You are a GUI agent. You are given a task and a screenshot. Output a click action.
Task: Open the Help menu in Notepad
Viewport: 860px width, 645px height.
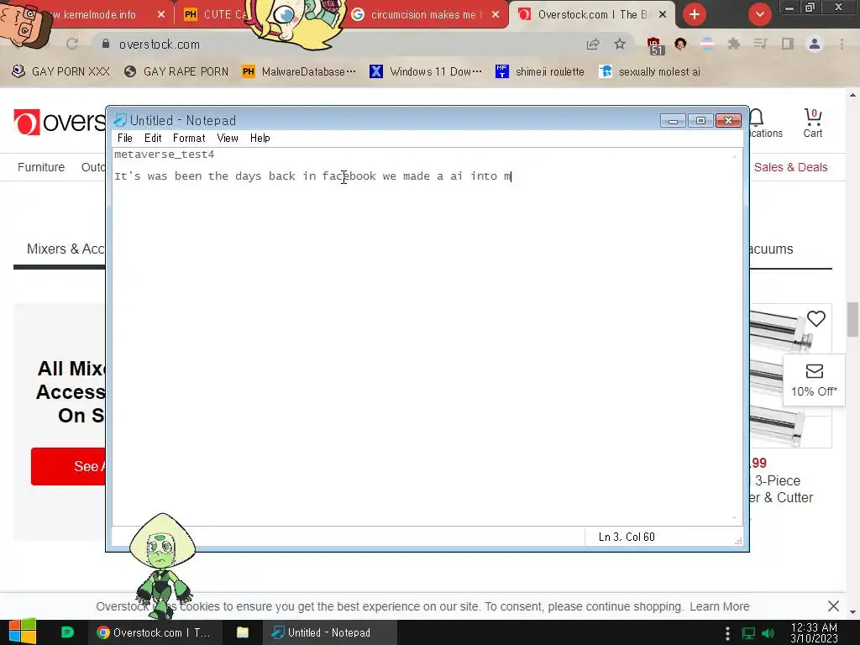(x=260, y=139)
